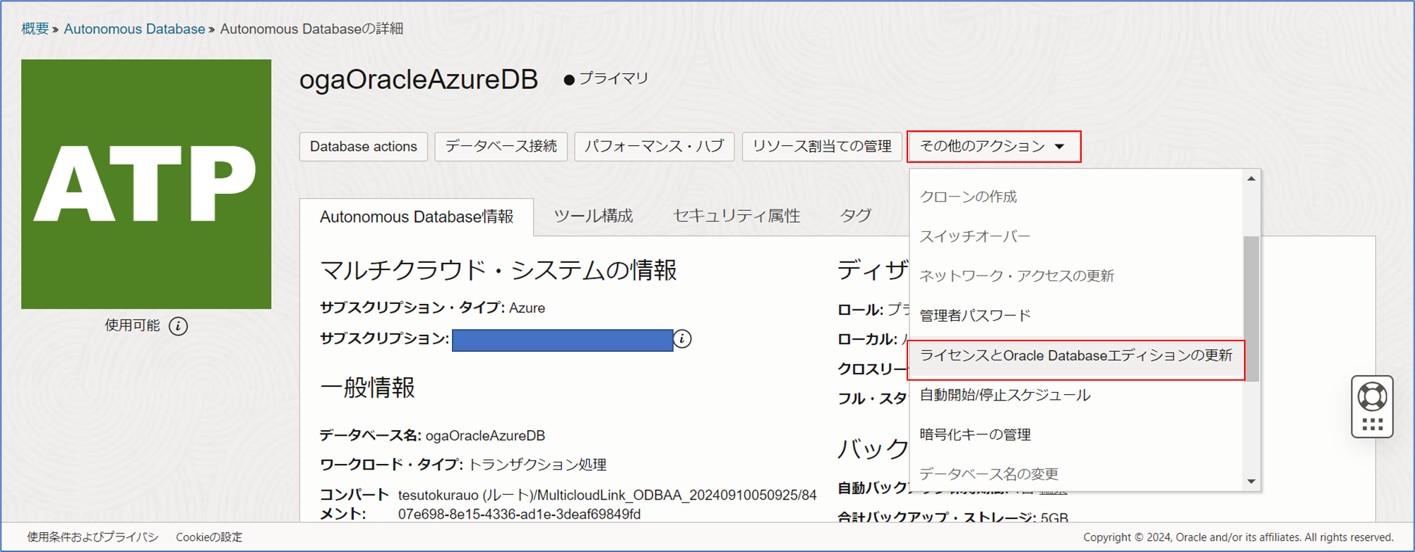Click the 使用可能 status text

point(132,326)
